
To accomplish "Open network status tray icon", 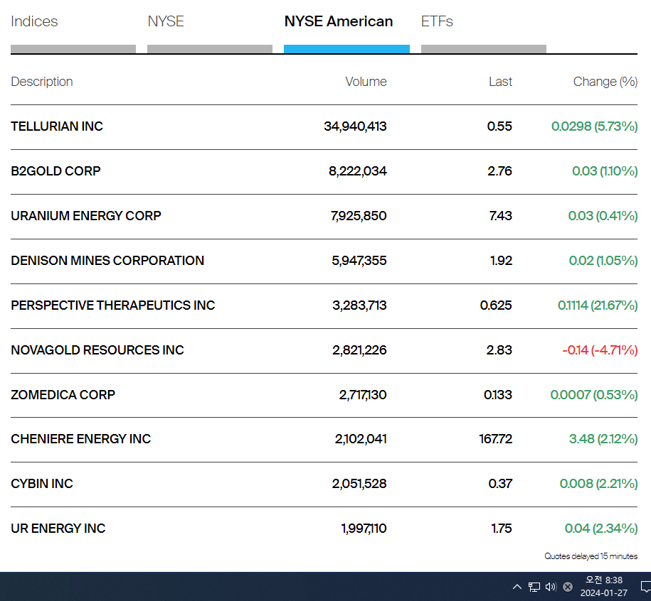I will pos(534,587).
